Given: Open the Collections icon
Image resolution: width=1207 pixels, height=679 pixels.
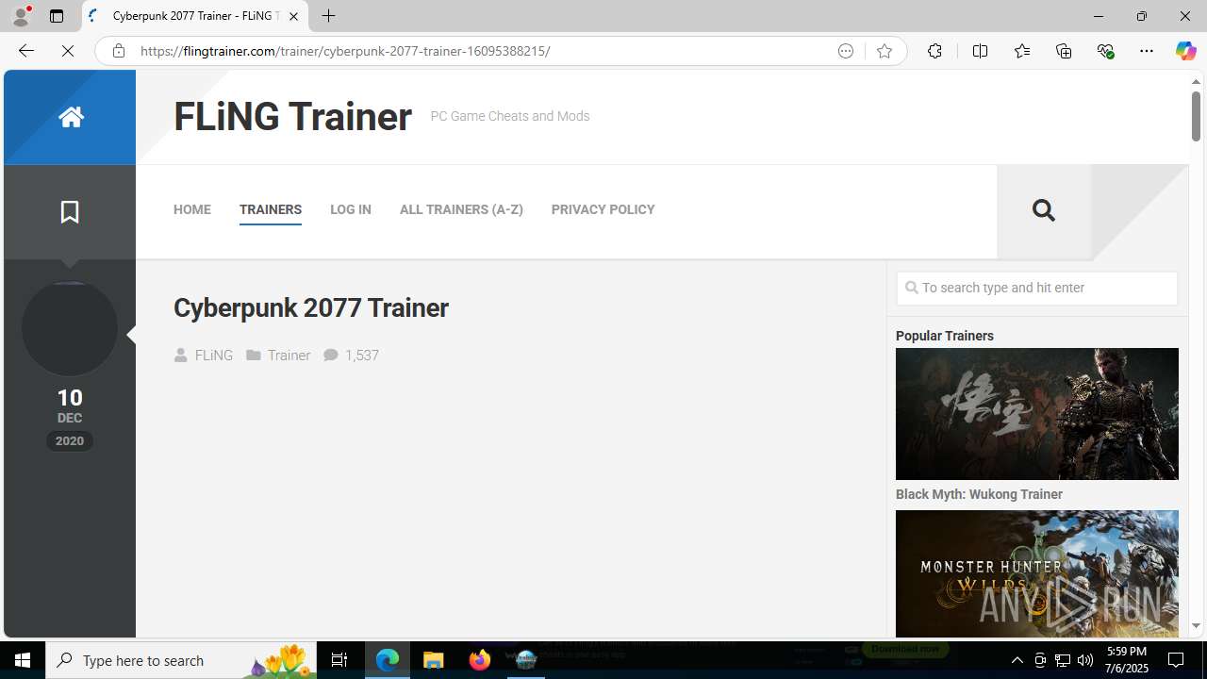Looking at the screenshot, I should pos(1064,51).
